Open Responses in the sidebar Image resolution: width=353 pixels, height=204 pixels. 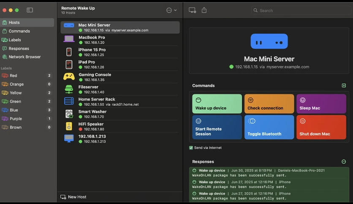(27, 48)
